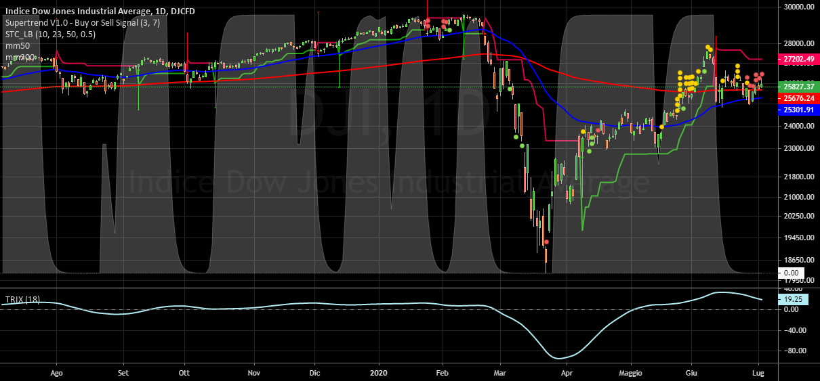This screenshot has height=381, width=820.
Task: Click 24000.00 on the price axis
Action: (798, 126)
